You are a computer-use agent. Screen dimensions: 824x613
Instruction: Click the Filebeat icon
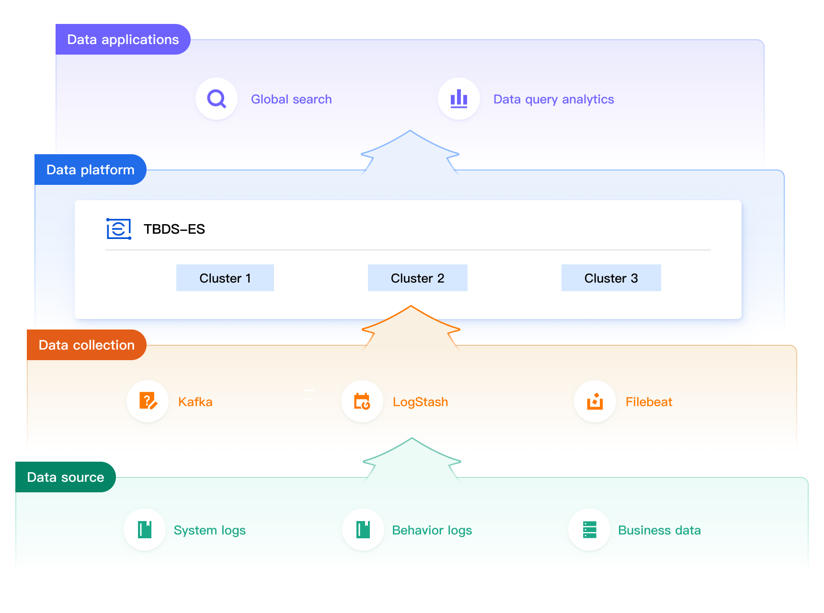pyautogui.click(x=595, y=401)
